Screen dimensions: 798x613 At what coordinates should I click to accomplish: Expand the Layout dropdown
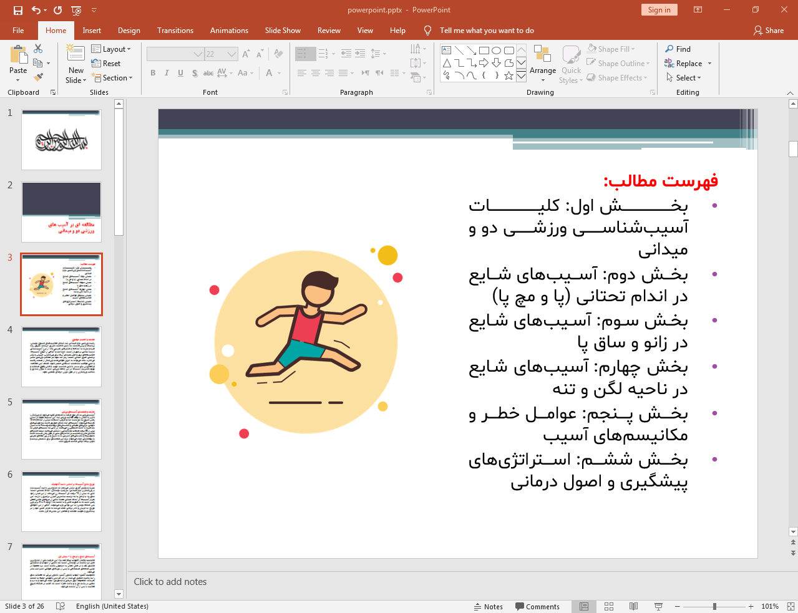coord(111,49)
